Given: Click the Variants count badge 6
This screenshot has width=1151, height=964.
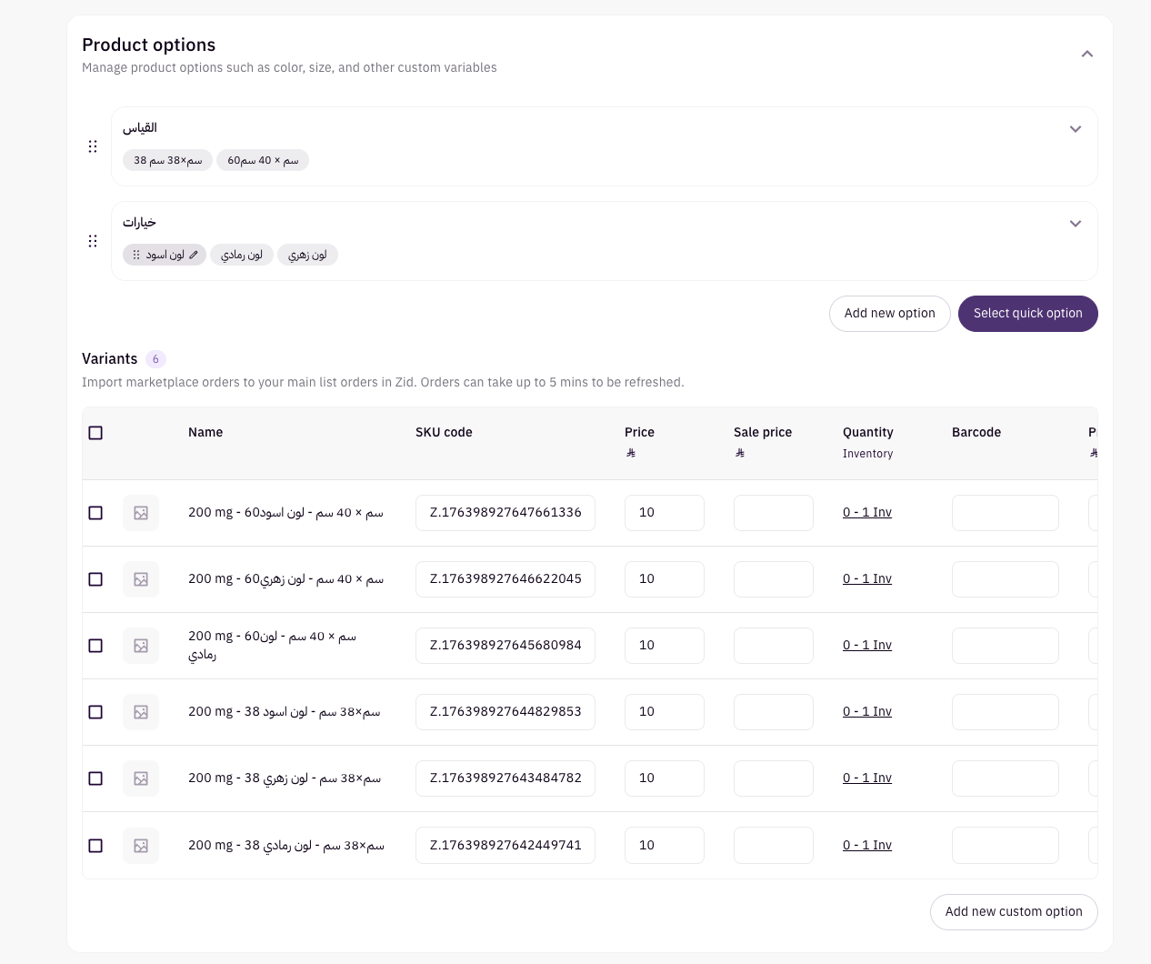Looking at the screenshot, I should pyautogui.click(x=155, y=359).
